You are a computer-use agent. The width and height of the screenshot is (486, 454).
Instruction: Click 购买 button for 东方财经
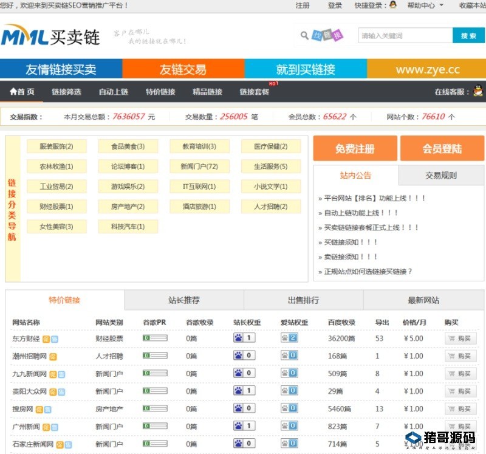pyautogui.click(x=460, y=339)
